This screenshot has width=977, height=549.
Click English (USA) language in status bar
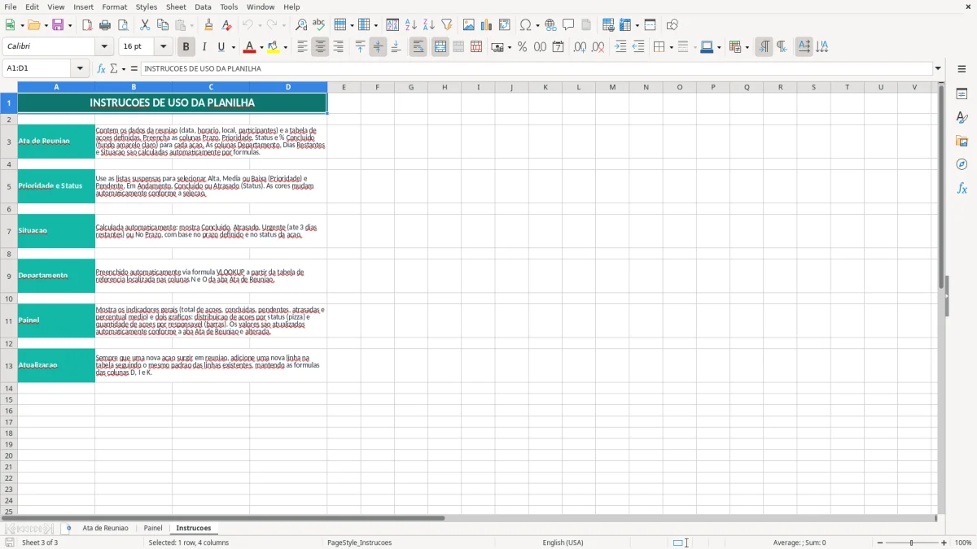click(x=563, y=542)
